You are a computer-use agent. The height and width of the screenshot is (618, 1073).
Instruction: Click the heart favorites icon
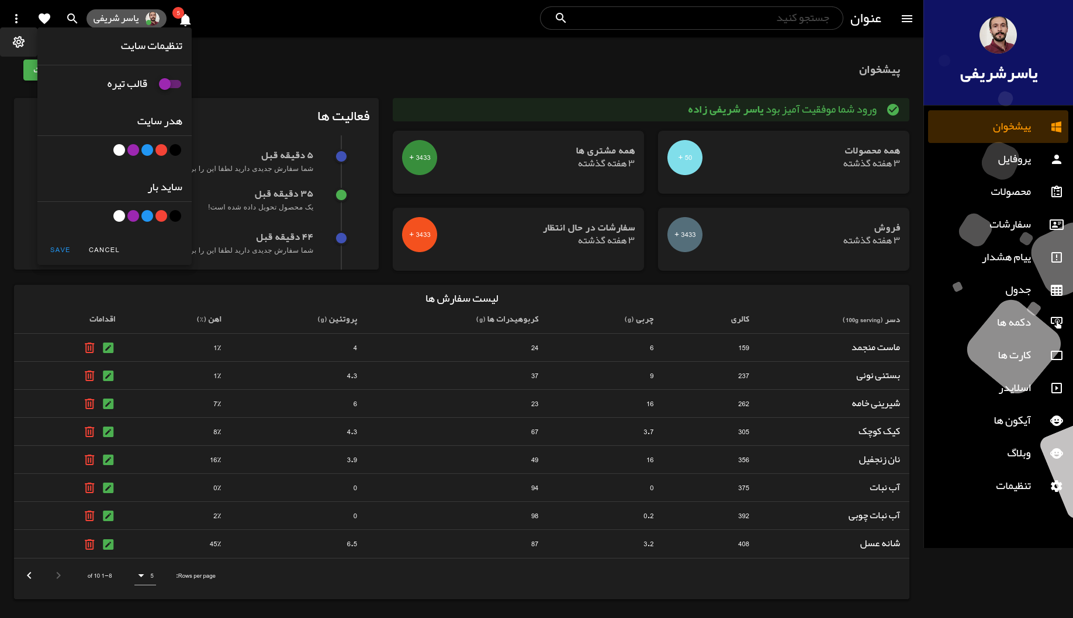[x=44, y=18]
